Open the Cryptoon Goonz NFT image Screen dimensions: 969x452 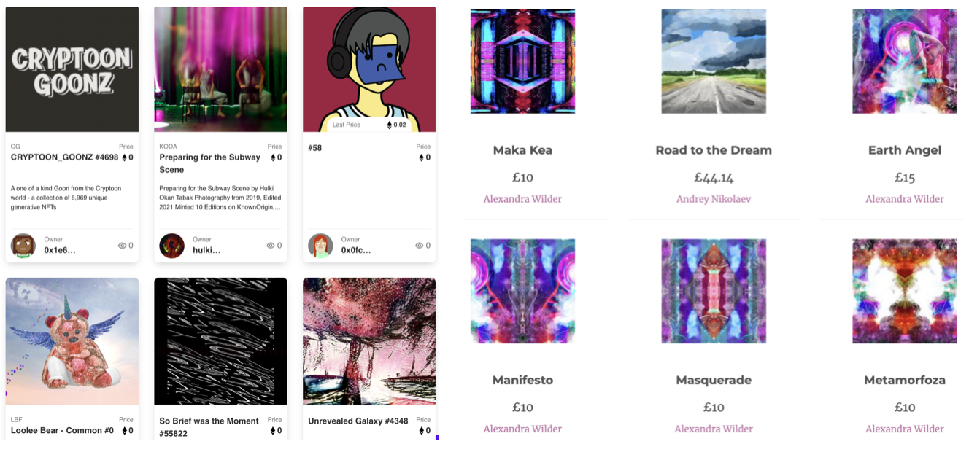coord(72,69)
